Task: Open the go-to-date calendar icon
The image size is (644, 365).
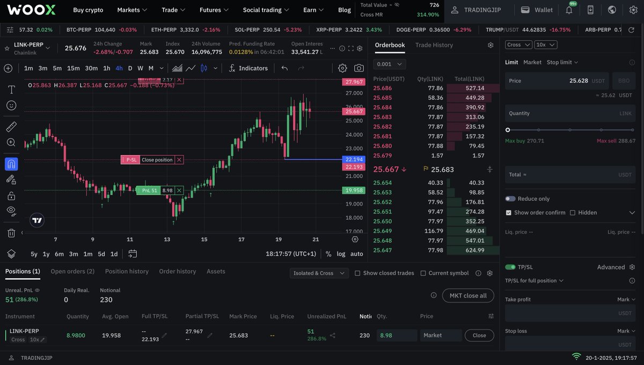Action: click(133, 254)
